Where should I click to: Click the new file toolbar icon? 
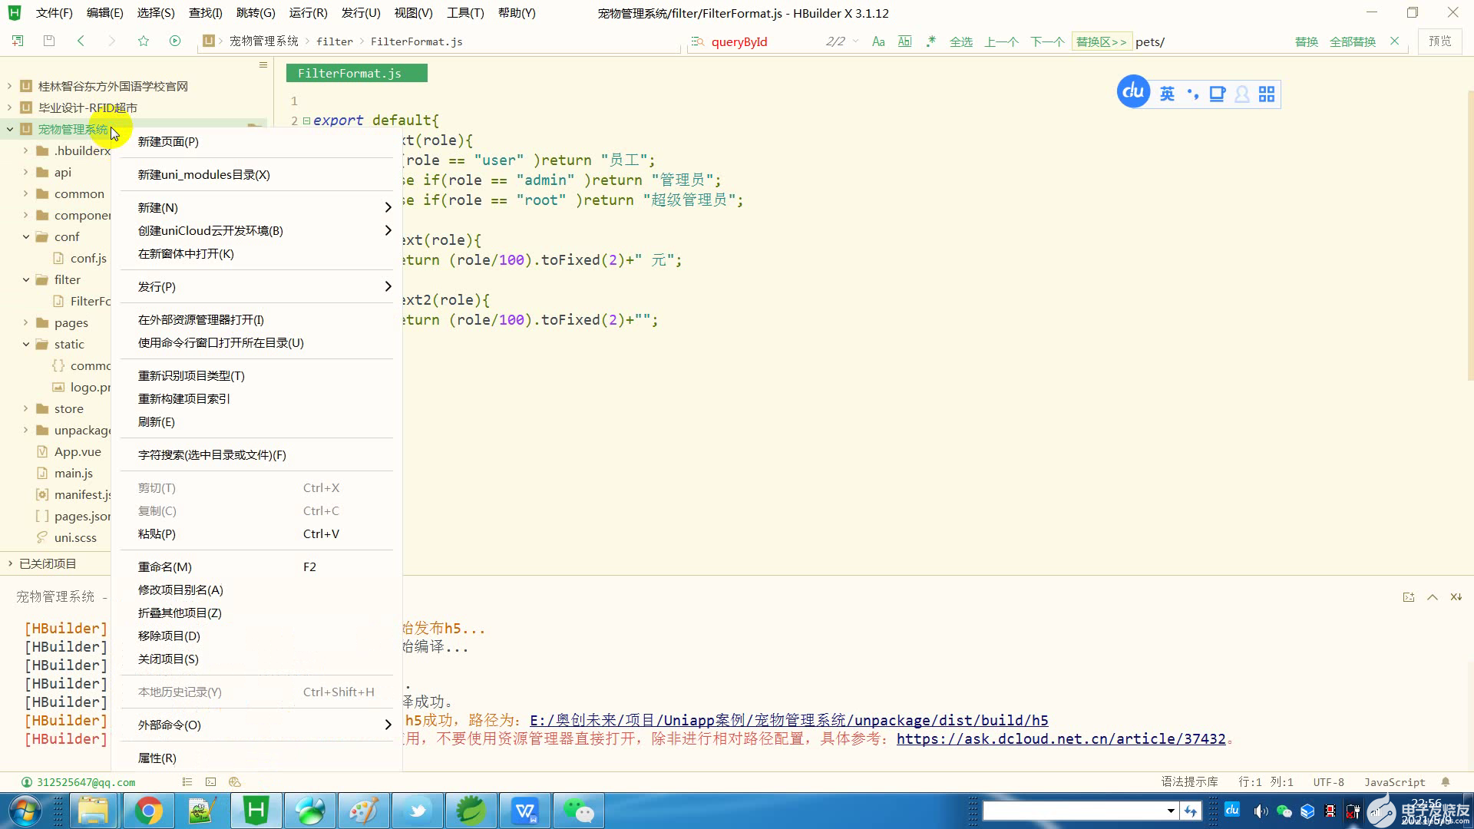coord(18,41)
